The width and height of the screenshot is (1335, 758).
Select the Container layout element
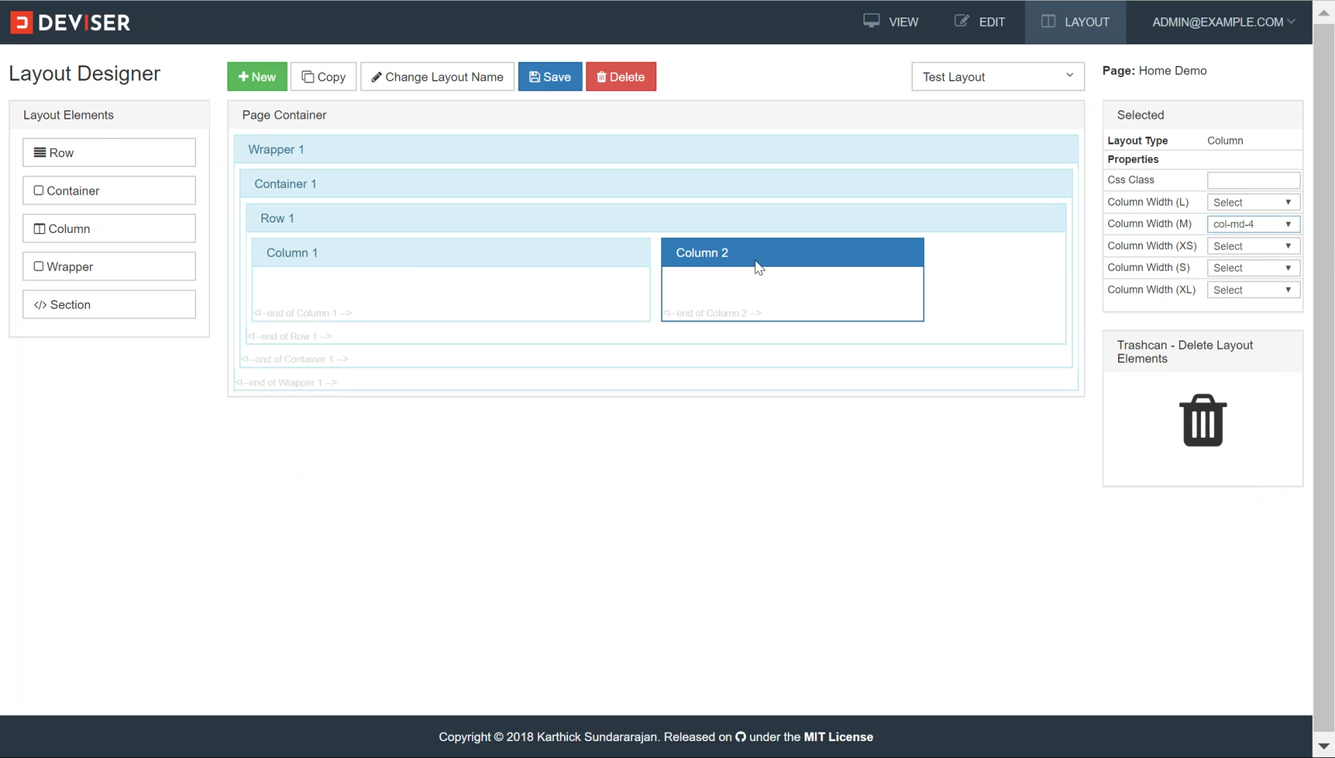click(x=109, y=191)
